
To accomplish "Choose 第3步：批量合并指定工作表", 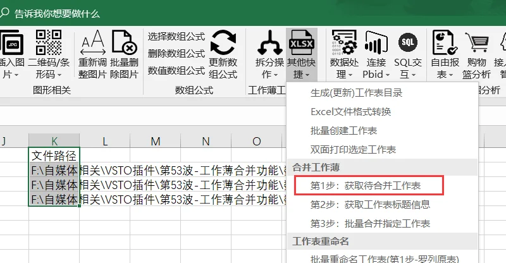I will (382, 223).
